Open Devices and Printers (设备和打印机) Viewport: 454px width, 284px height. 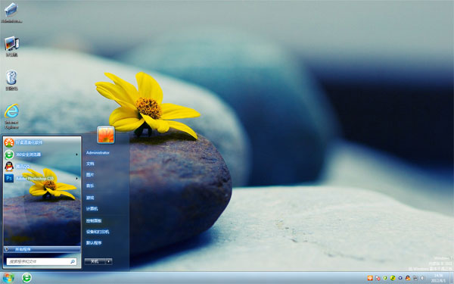(98, 232)
